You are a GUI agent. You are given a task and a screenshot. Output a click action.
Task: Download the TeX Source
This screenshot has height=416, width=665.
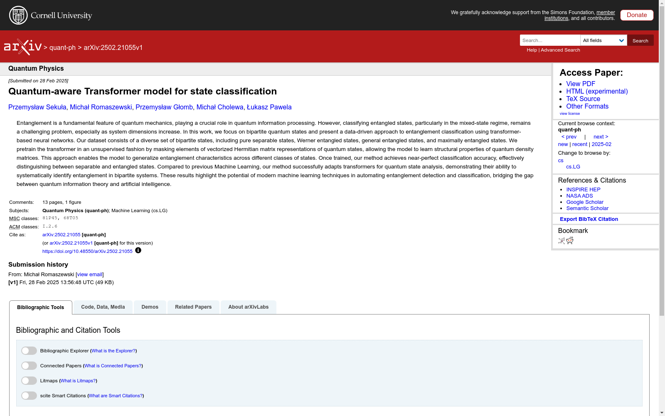point(583,99)
